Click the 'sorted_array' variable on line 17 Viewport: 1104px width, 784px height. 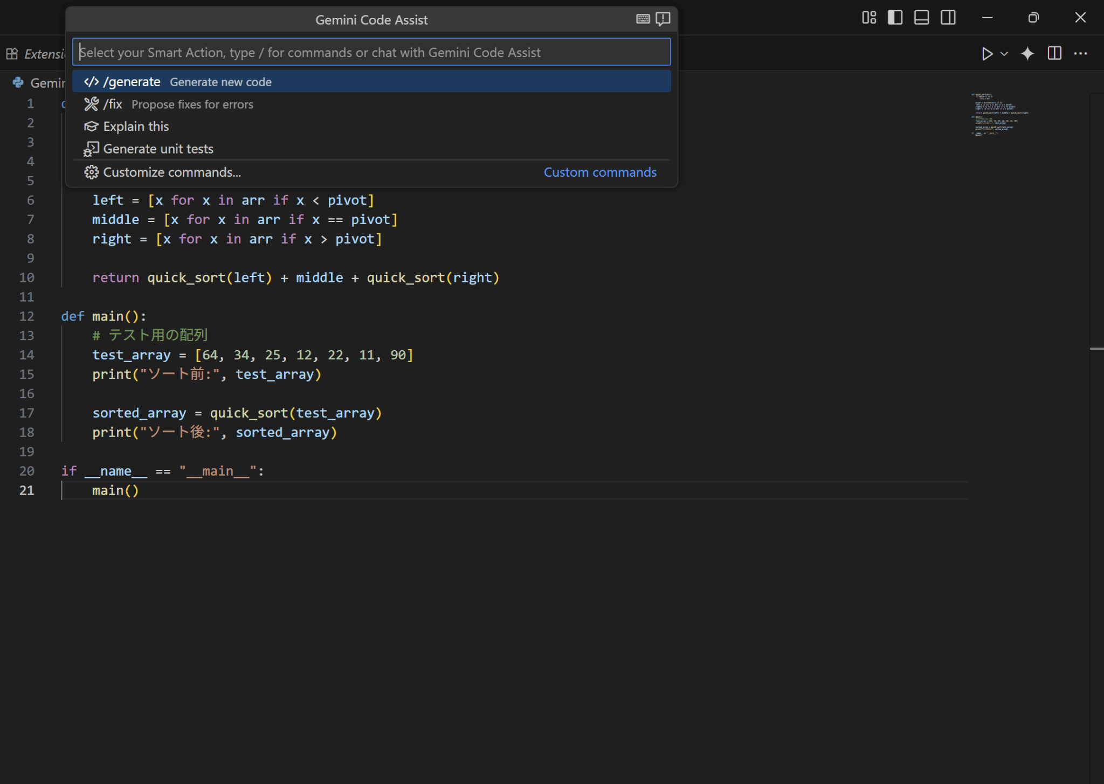click(x=139, y=413)
